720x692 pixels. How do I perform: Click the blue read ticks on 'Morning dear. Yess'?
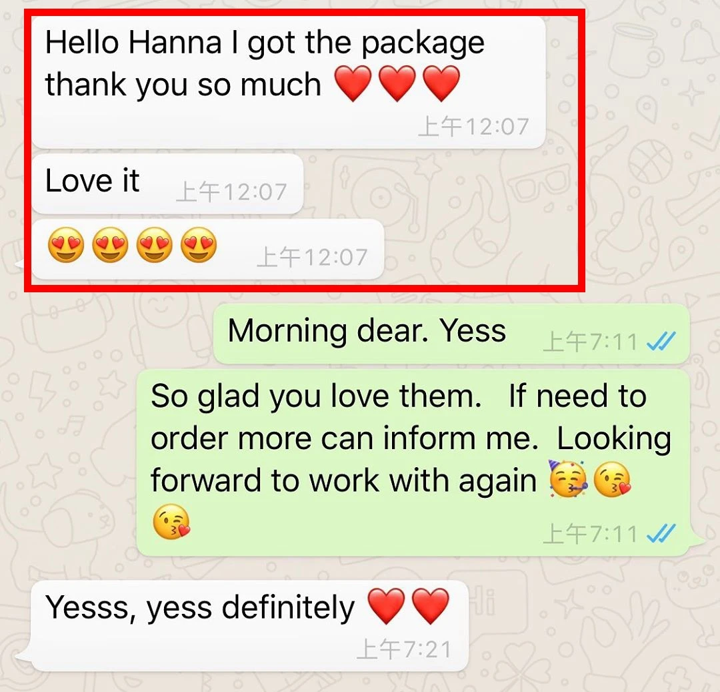click(x=661, y=341)
